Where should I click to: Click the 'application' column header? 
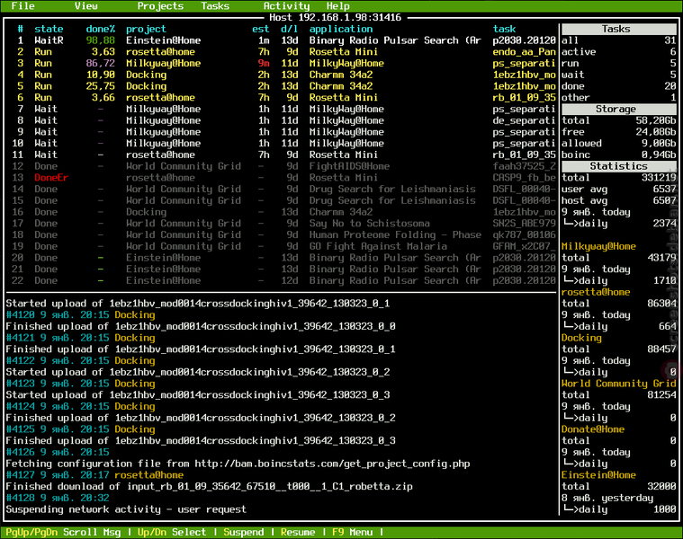pyautogui.click(x=341, y=29)
